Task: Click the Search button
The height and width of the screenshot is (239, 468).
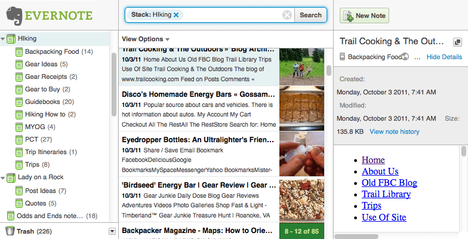Action: pos(310,15)
